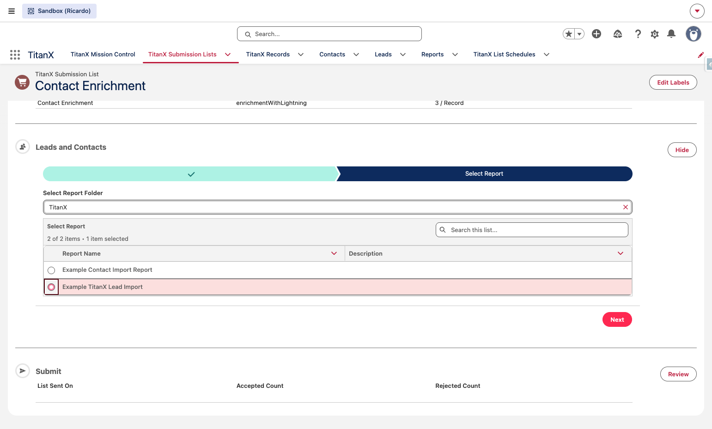Open the TitanX List Schedules tab
Image resolution: width=712 pixels, height=429 pixels.
pyautogui.click(x=504, y=55)
